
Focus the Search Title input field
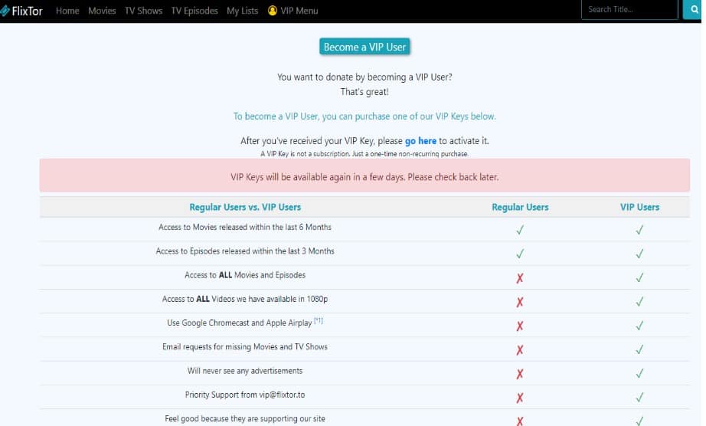[x=629, y=9]
